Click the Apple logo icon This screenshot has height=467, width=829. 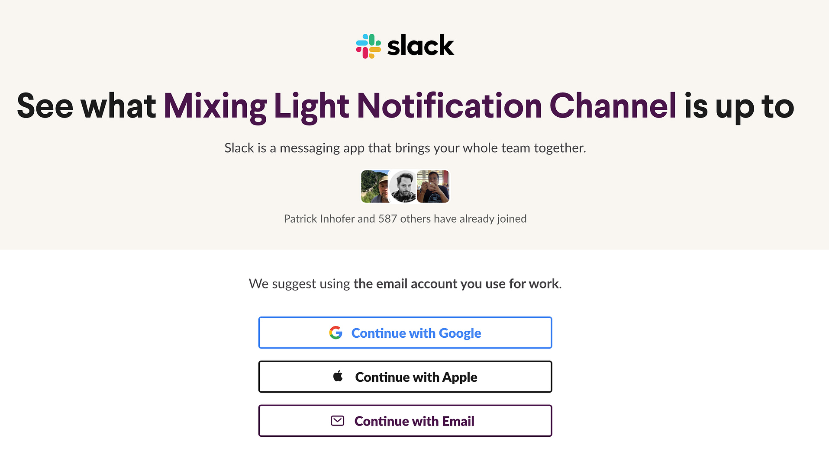tap(338, 376)
